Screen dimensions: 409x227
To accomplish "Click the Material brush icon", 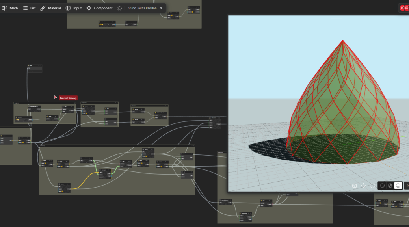I will 43,8.
